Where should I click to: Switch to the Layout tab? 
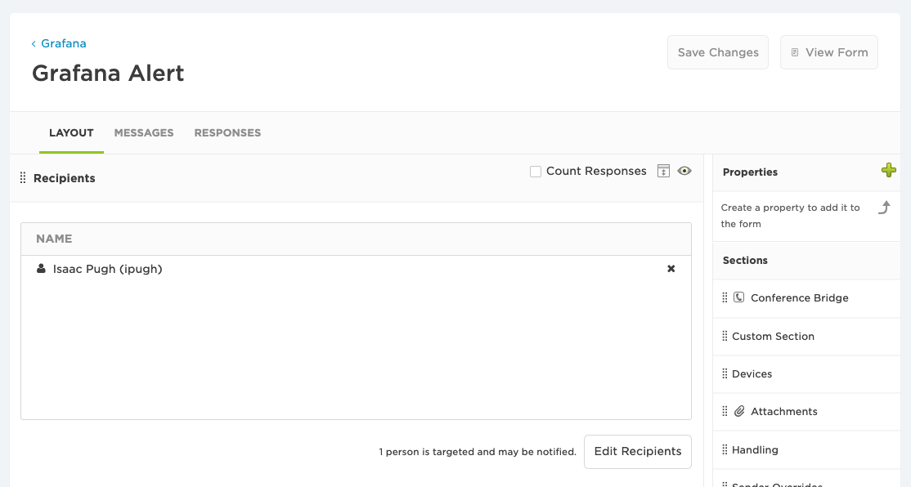click(x=71, y=133)
